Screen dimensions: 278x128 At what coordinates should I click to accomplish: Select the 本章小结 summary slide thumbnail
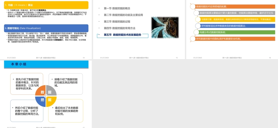click(x=46, y=94)
